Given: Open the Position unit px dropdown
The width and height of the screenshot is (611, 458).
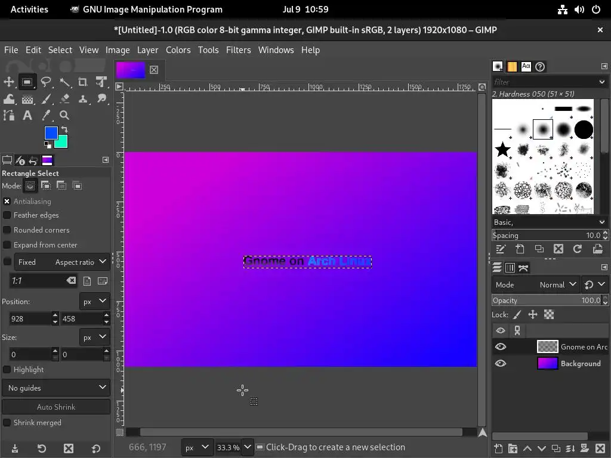Looking at the screenshot, I should (95, 301).
